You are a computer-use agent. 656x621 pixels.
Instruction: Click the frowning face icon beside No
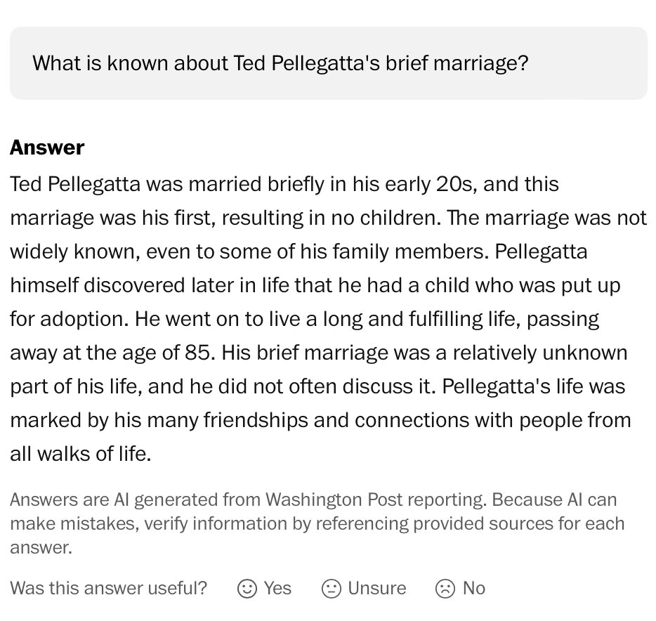click(445, 588)
